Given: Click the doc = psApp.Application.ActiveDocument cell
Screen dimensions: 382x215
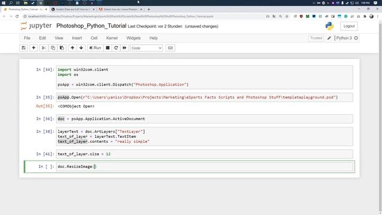Looking at the screenshot, I should coord(204,119).
